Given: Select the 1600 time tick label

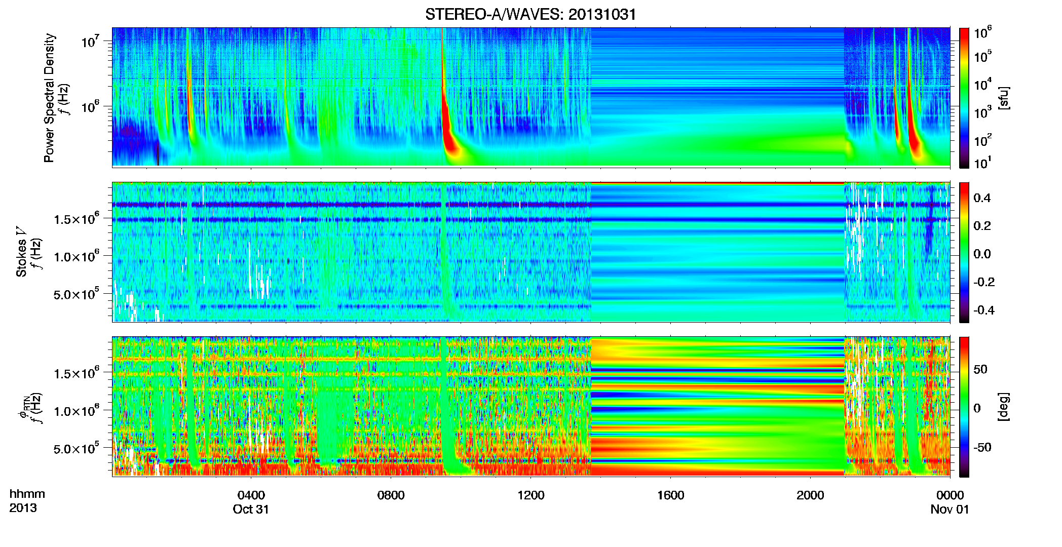Looking at the screenshot, I should point(670,495).
